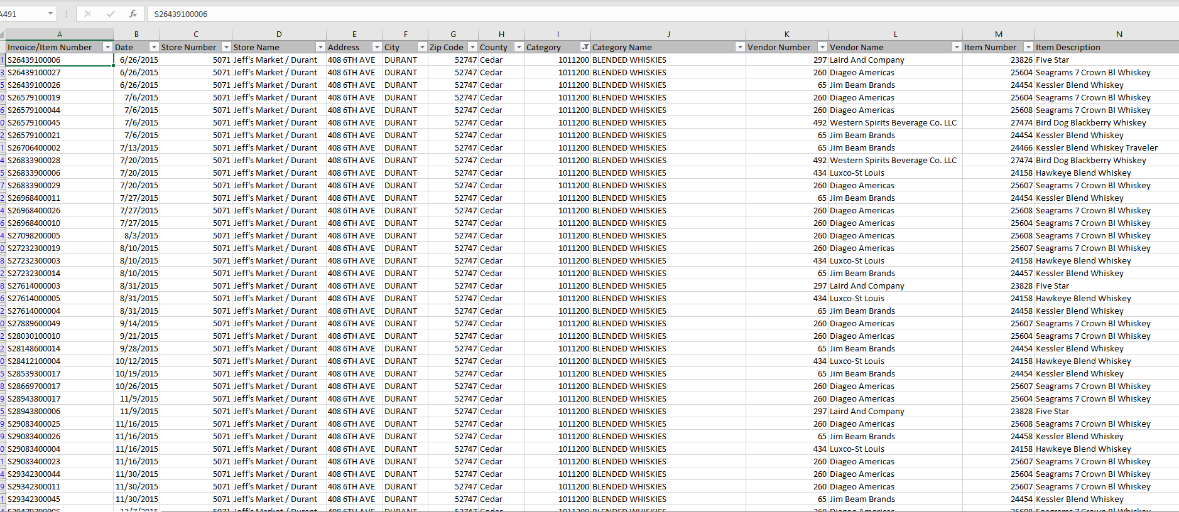Click item number cell 23826

[999, 60]
